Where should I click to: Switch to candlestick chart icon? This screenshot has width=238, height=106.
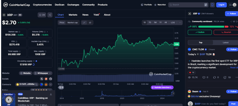click(90, 23)
